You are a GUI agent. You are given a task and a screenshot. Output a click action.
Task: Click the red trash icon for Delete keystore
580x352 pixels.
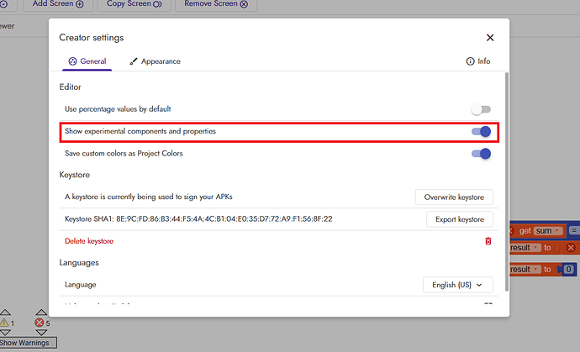pos(488,241)
